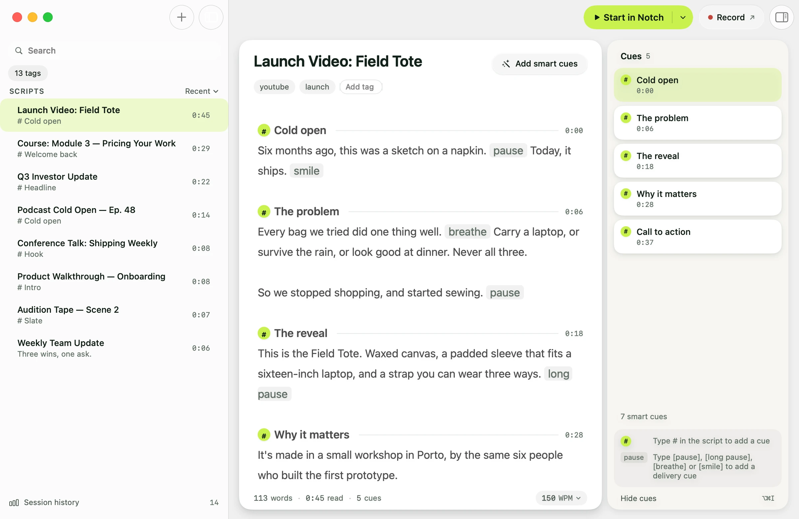Click the Record button
The height and width of the screenshot is (519, 799).
[x=731, y=17]
